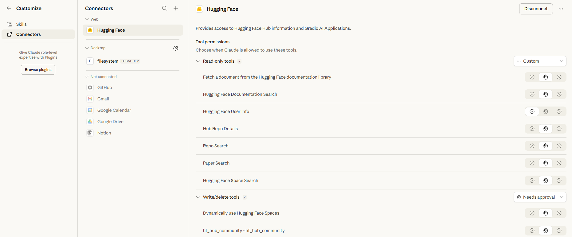Select the filesystem local dev connector
The image size is (572, 237).
(x=108, y=61)
